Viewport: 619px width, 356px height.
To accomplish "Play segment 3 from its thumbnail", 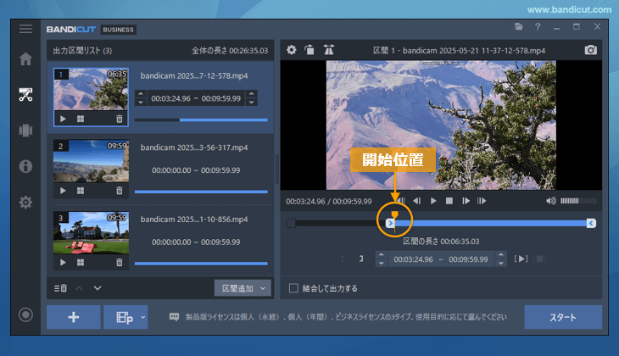I will 63,262.
